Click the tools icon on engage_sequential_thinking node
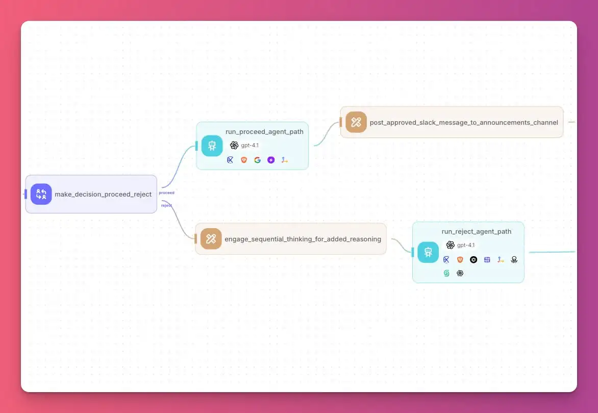Screen dimensions: 598x413 [211, 238]
